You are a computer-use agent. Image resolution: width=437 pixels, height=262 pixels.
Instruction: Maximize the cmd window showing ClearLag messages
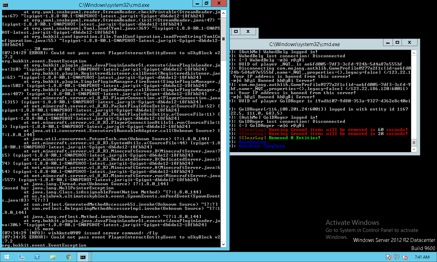397,43
